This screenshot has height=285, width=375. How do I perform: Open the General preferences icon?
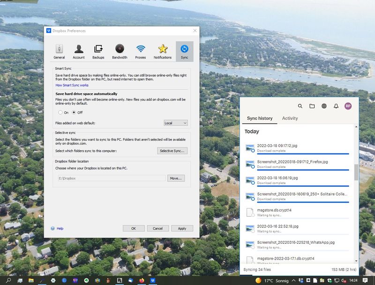(x=59, y=51)
